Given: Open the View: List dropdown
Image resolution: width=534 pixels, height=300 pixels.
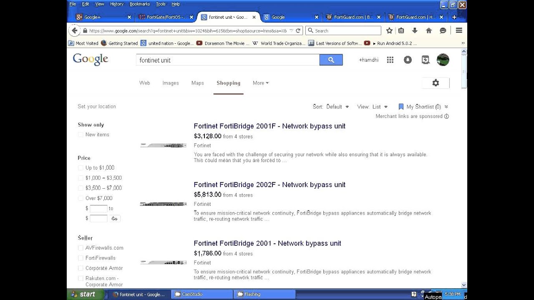Looking at the screenshot, I should click(x=372, y=107).
